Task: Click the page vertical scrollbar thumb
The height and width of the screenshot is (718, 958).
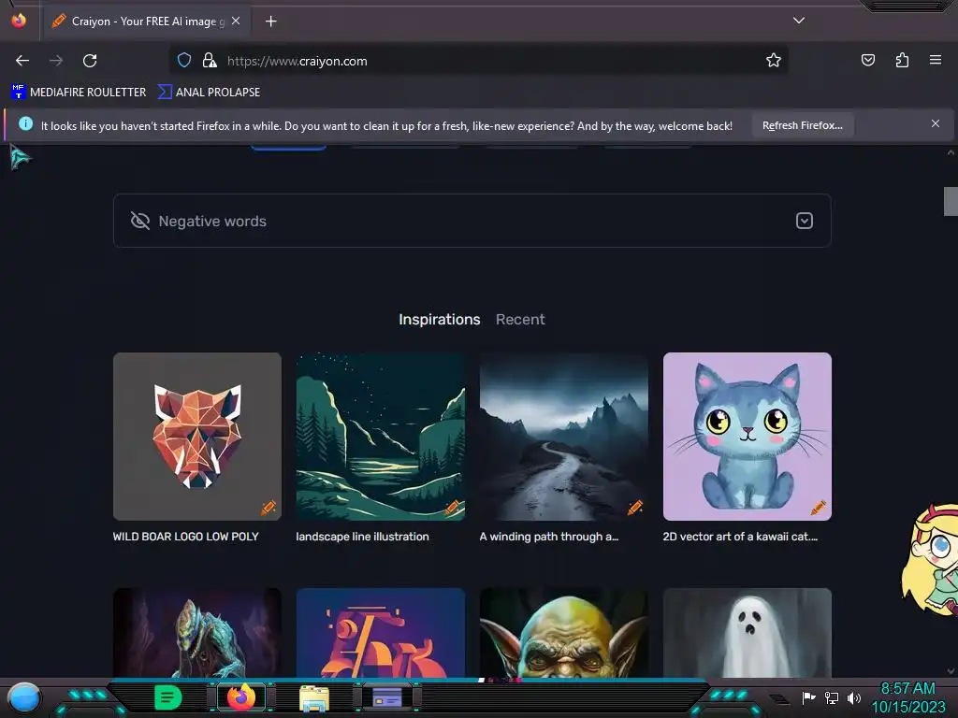Action: (951, 202)
